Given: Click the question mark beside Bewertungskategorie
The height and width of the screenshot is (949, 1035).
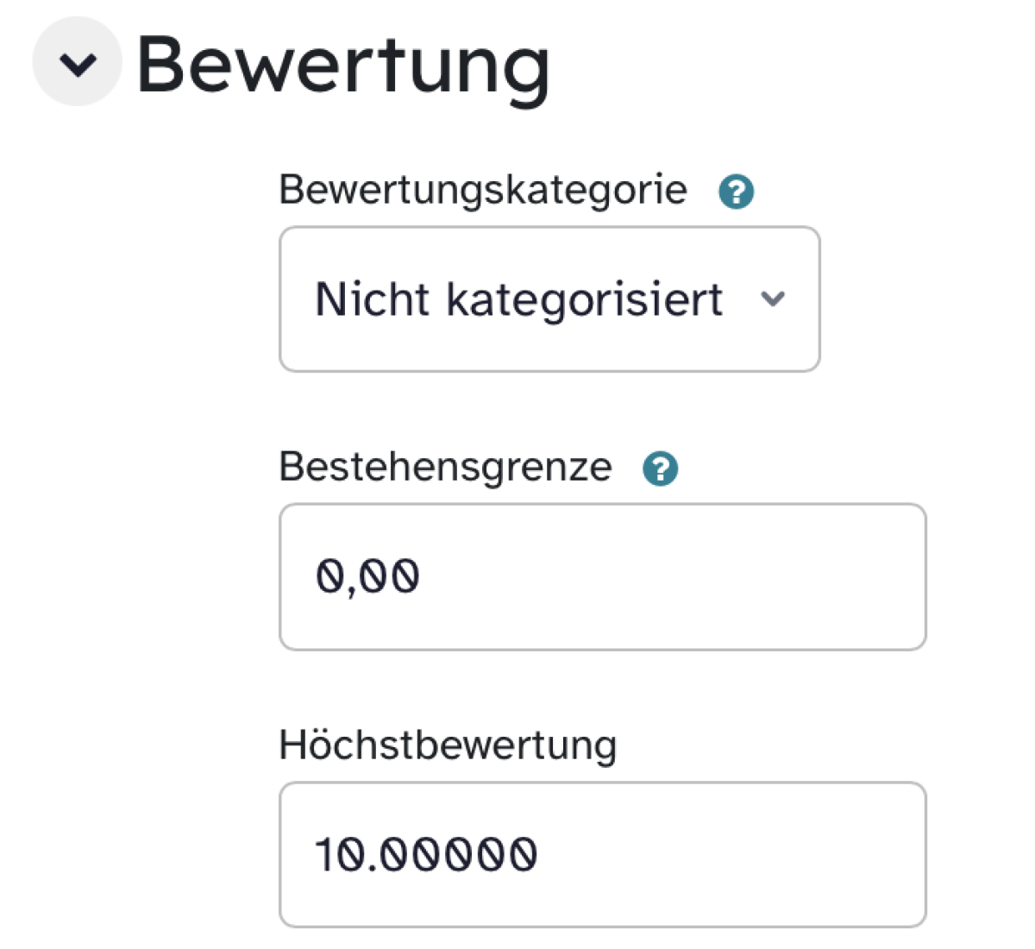Looking at the screenshot, I should point(737,191).
